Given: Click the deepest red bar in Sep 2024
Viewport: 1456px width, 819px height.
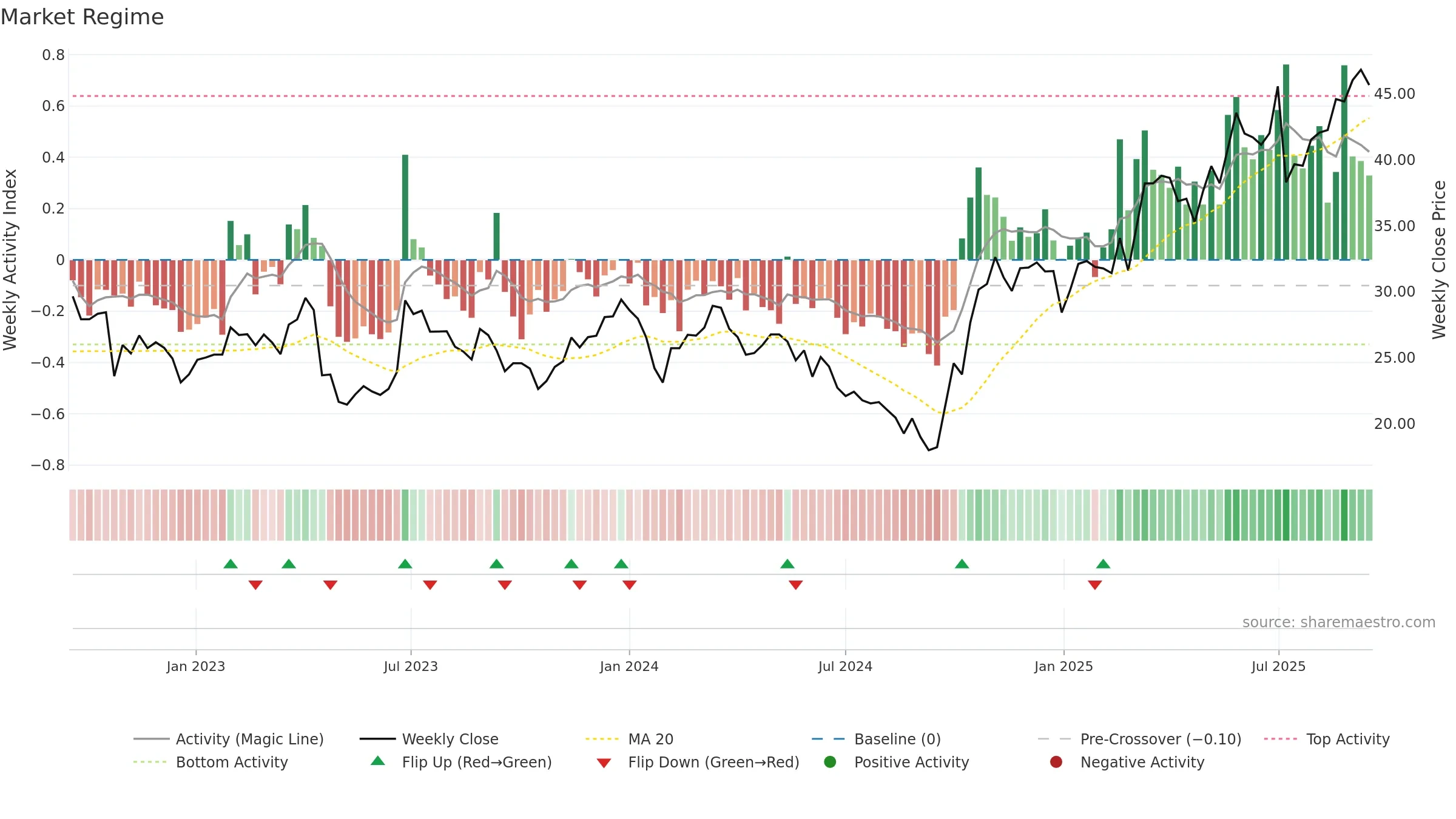Looking at the screenshot, I should 937,312.
